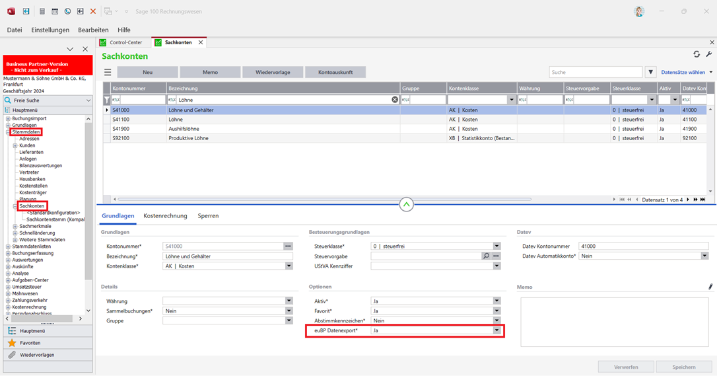This screenshot has height=376, width=717.
Task: Clear the Bezeichnung filter 'Löhne'
Action: click(x=395, y=100)
